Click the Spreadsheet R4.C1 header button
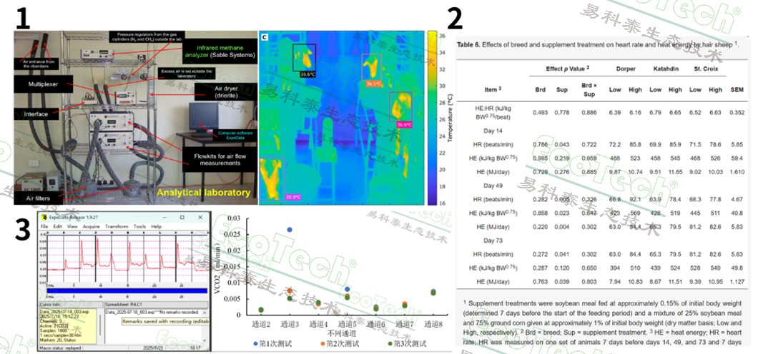 pos(156,305)
